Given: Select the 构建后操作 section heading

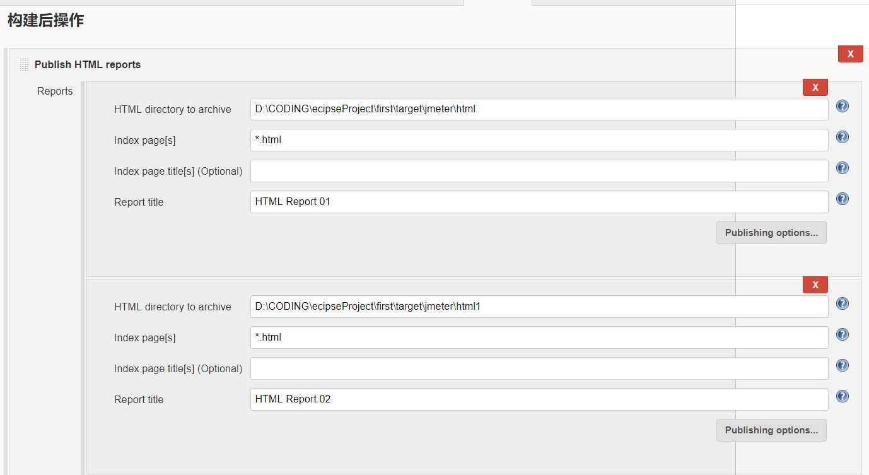Looking at the screenshot, I should pos(45,21).
